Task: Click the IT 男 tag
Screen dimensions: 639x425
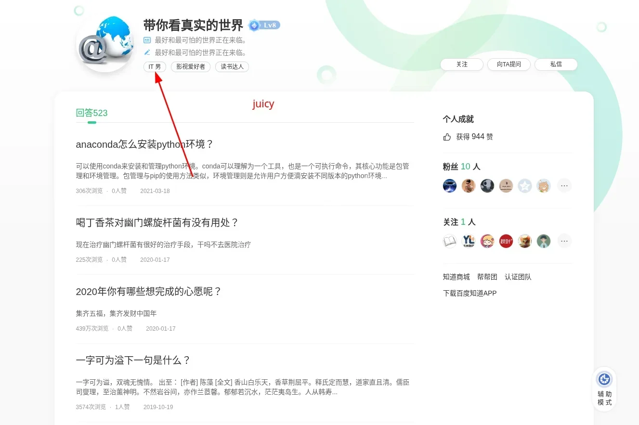Action: [x=155, y=67]
